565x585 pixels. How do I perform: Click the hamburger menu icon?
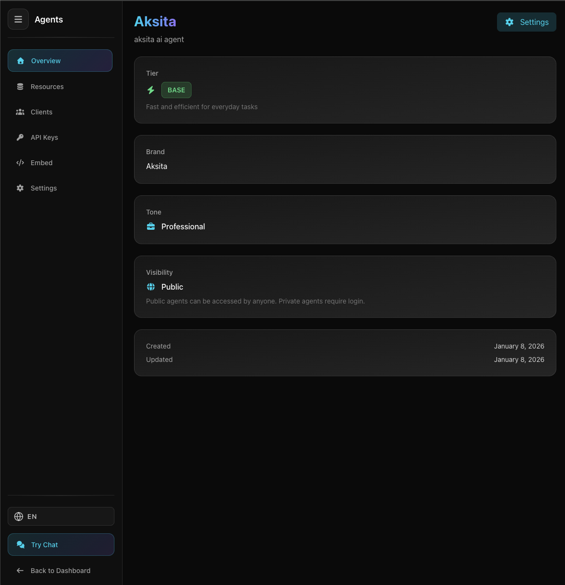[x=18, y=20]
